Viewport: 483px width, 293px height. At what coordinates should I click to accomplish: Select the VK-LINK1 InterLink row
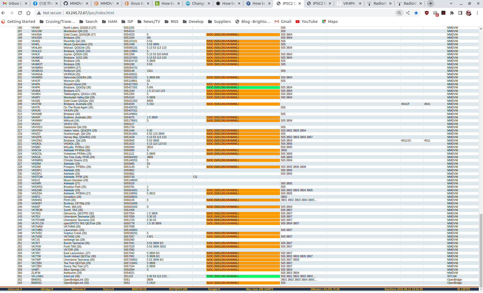point(79,276)
